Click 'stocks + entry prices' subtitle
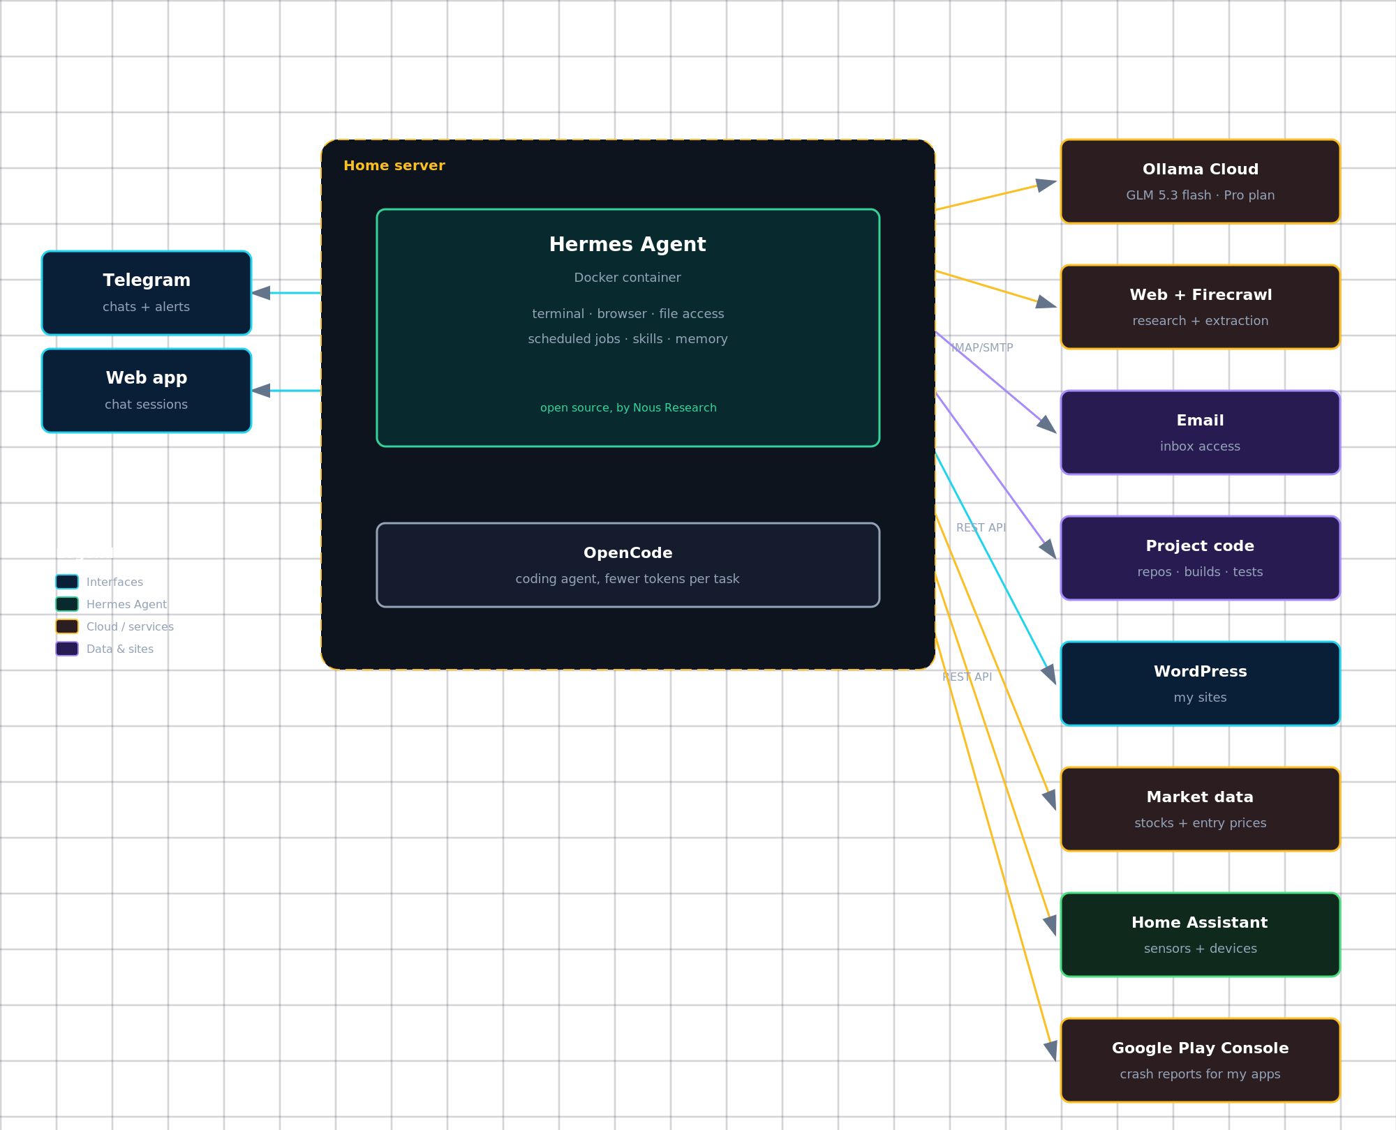The image size is (1396, 1130). click(x=1201, y=823)
